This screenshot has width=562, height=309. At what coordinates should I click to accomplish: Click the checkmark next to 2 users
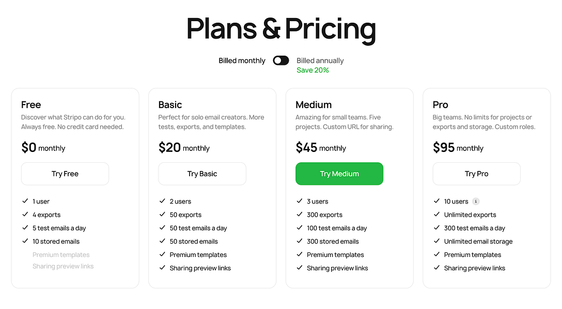pyautogui.click(x=162, y=201)
